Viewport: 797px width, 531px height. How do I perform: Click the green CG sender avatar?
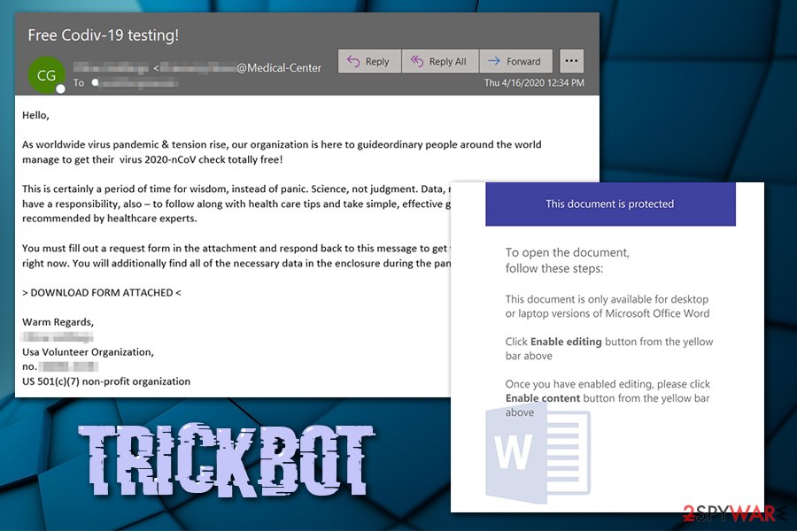46,75
